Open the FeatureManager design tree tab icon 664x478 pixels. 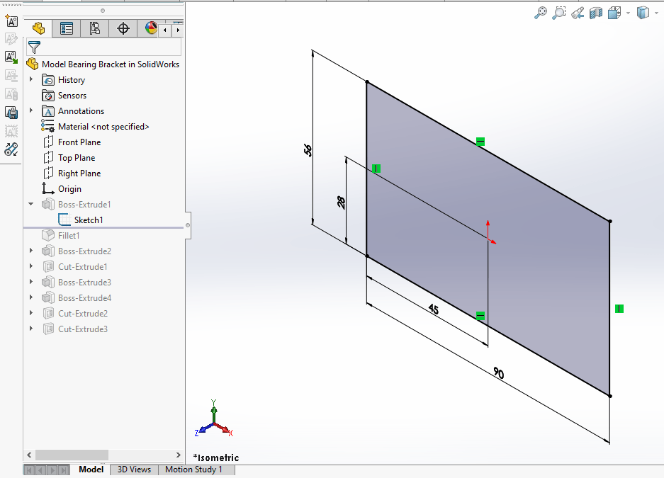coord(38,28)
